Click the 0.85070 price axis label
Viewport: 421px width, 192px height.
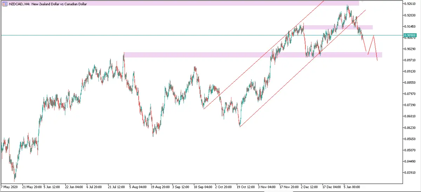coord(410,150)
